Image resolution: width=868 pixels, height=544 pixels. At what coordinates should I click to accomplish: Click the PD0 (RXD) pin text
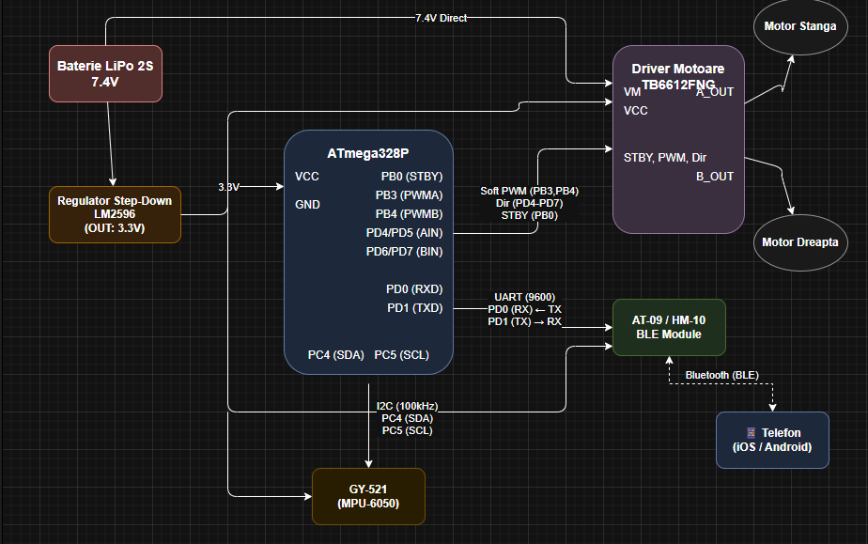[414, 289]
